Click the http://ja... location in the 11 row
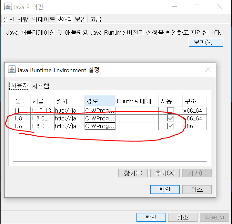Viewport: 232px width, 224px height. [x=69, y=111]
